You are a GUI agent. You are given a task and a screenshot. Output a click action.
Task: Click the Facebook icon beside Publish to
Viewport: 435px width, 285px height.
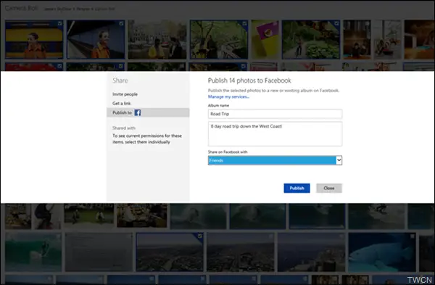tap(138, 112)
